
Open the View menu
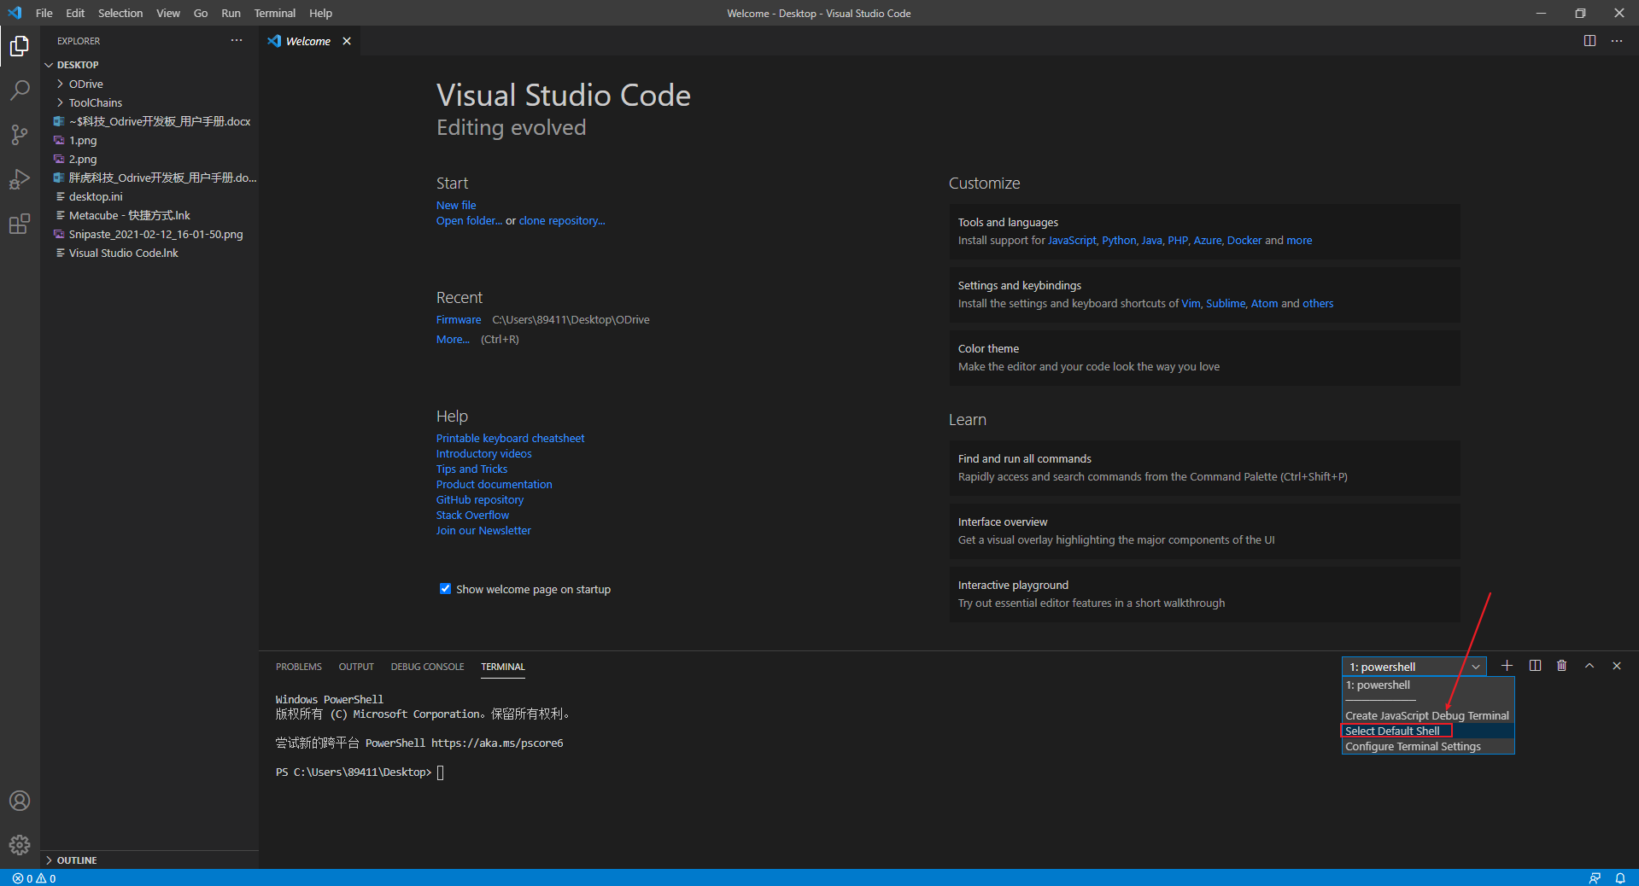click(x=168, y=13)
